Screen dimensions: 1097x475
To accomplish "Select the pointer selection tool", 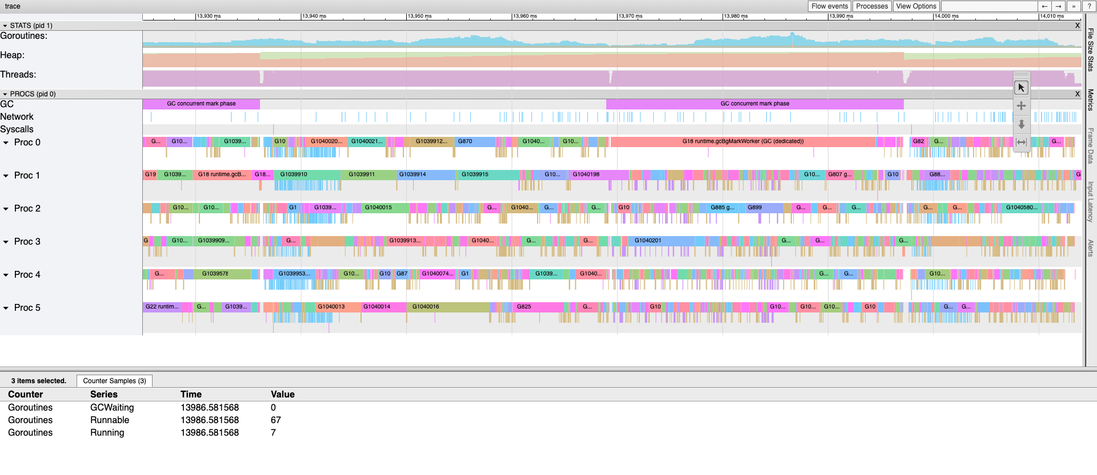I will [x=1021, y=88].
